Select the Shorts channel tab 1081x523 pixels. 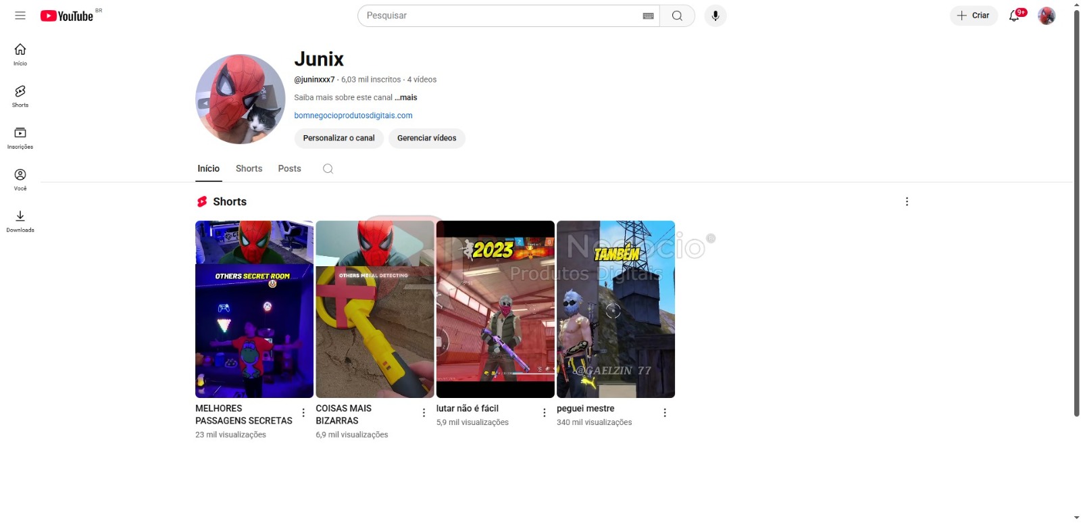click(249, 169)
